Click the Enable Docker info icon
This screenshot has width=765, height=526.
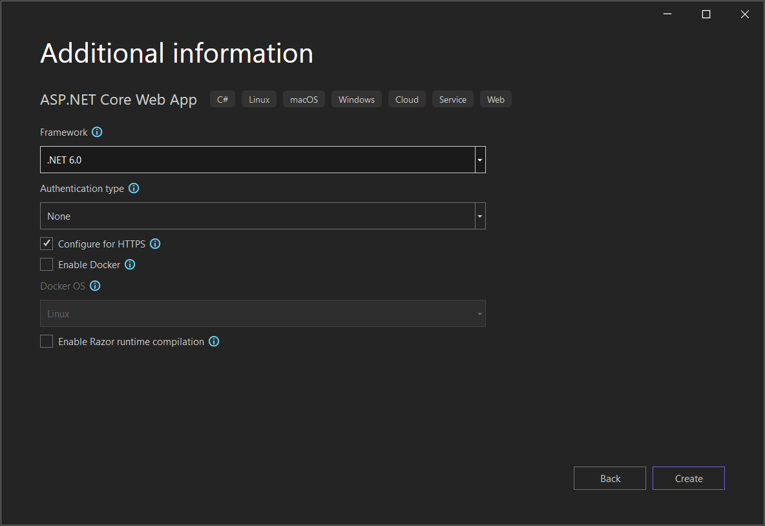(130, 264)
